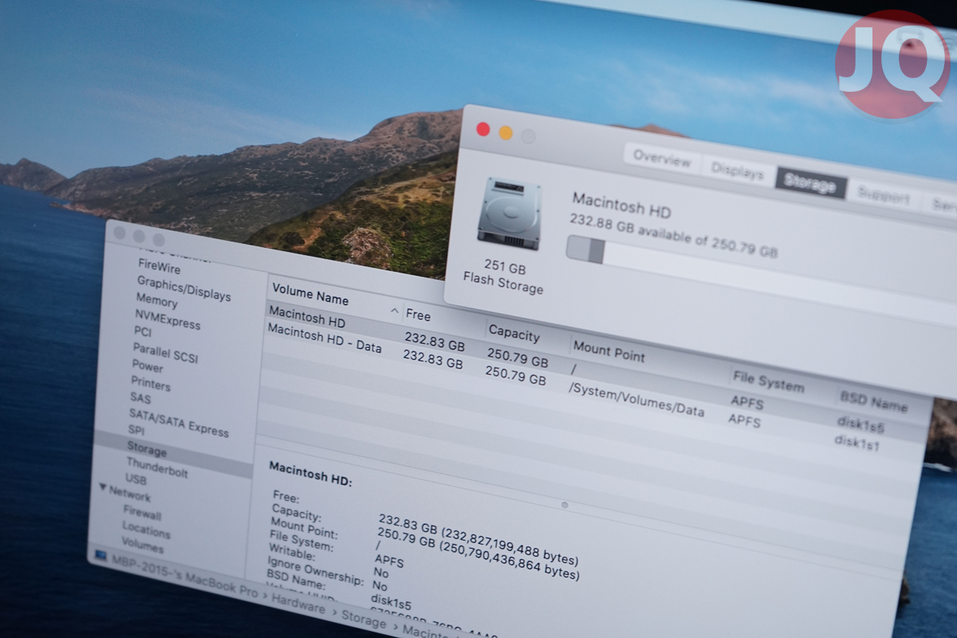The width and height of the screenshot is (957, 638).
Task: Open the Support tab
Action: (883, 196)
